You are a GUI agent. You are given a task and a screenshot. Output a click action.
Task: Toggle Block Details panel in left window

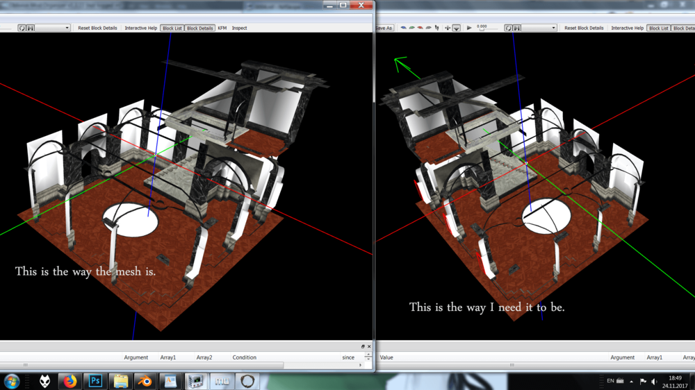click(x=200, y=28)
